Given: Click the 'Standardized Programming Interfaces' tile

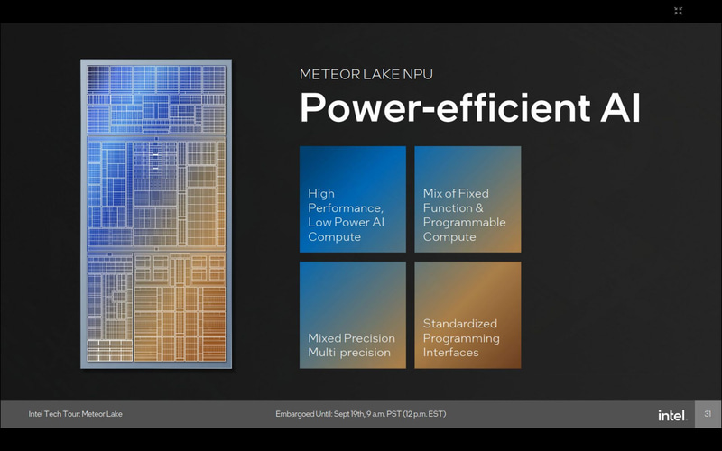Looking at the screenshot, I should (x=467, y=315).
